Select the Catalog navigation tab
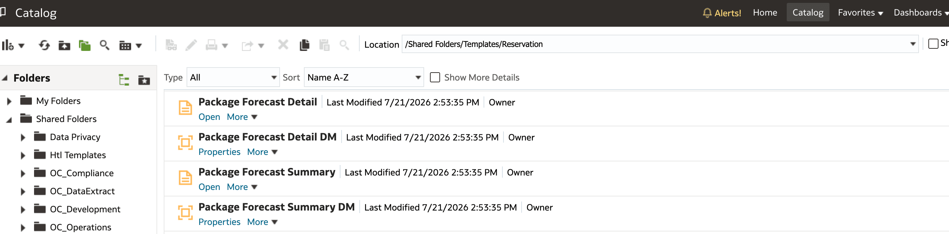Viewport: 949px width, 234px height. tap(807, 13)
